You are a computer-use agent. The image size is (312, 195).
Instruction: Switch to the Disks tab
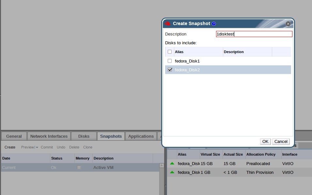click(x=84, y=136)
